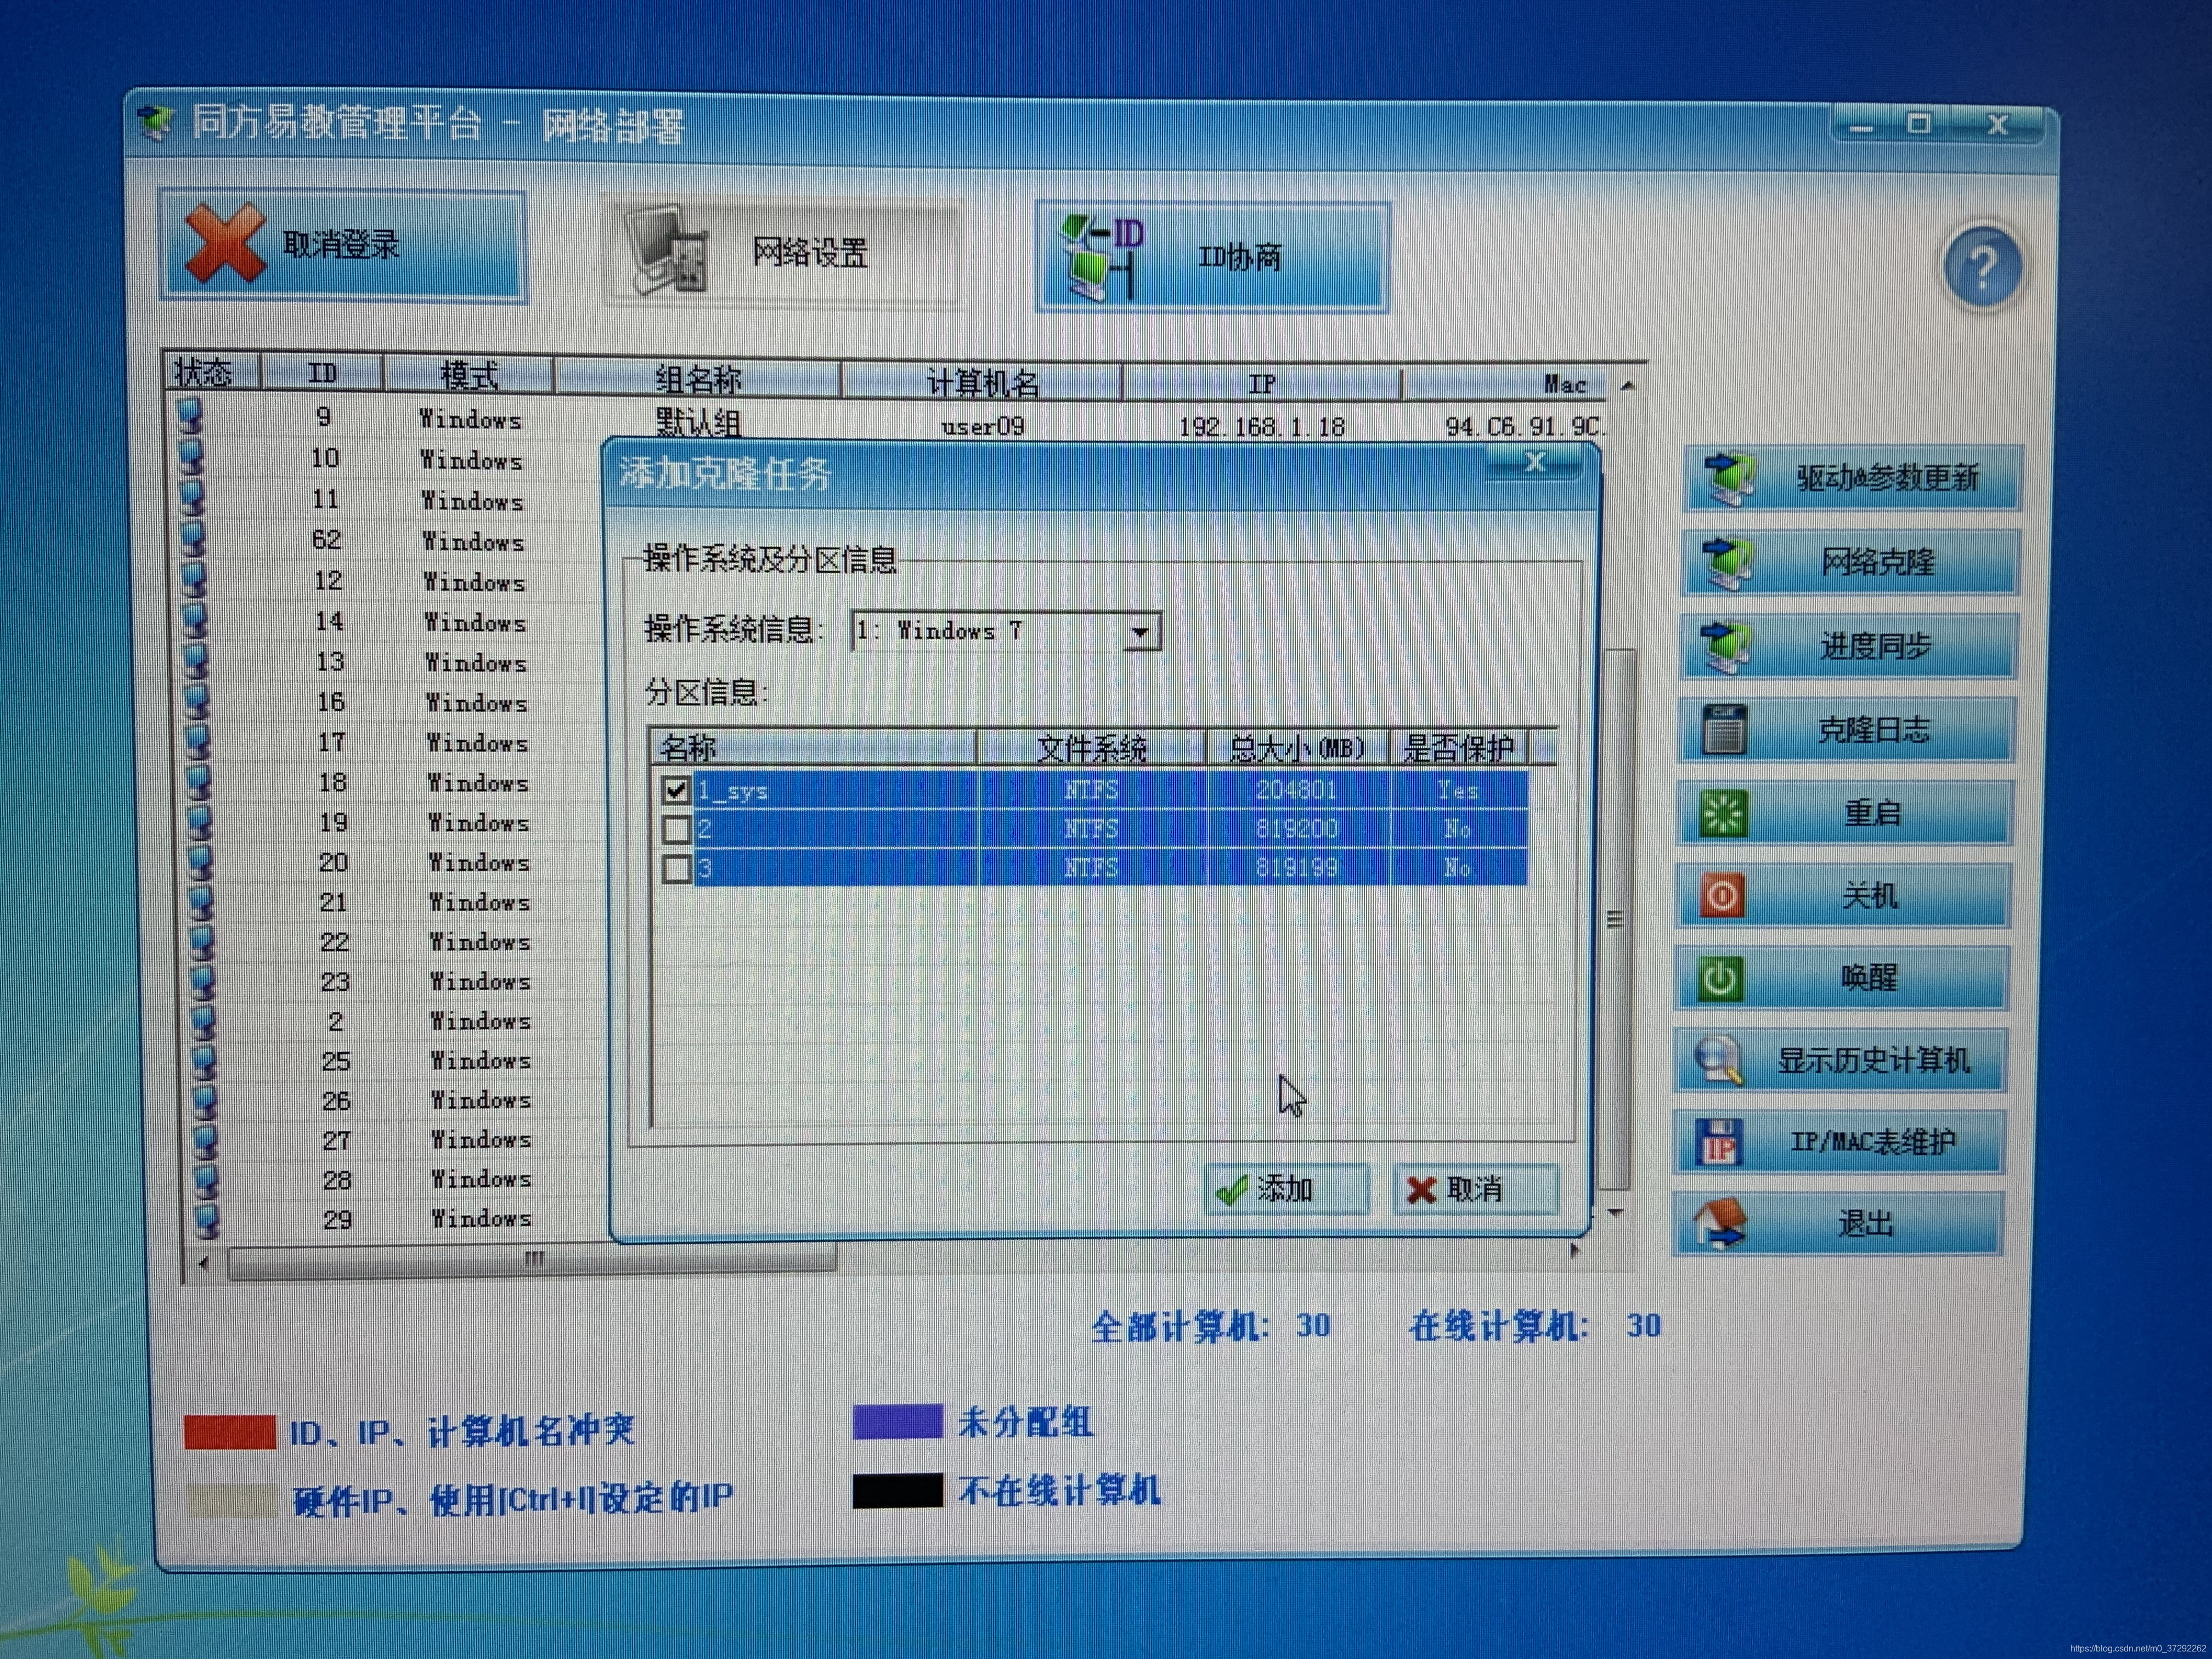Click the 唤醒 wake-up icon
The height and width of the screenshot is (1659, 2212).
(x=1720, y=978)
